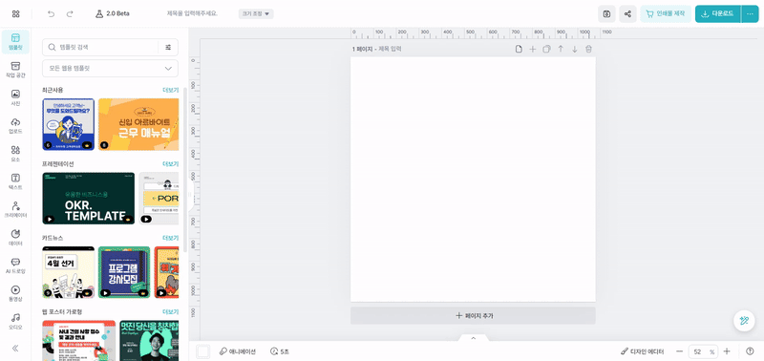Open the help icon at bottom right
This screenshot has height=361, width=764.
point(750,351)
